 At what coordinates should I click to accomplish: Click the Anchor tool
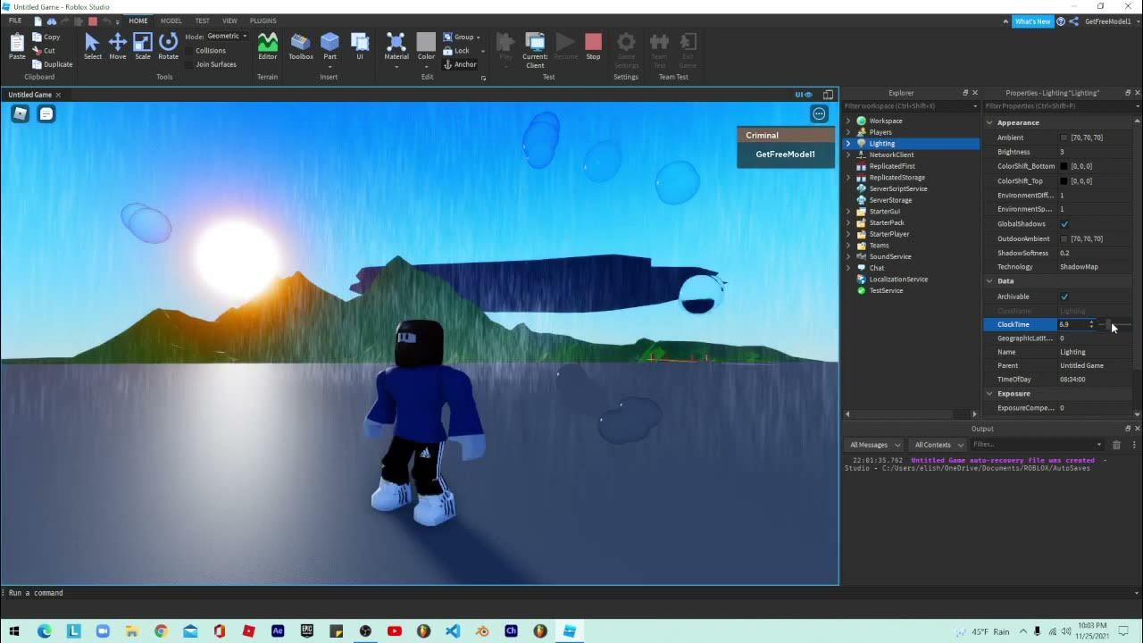(460, 64)
